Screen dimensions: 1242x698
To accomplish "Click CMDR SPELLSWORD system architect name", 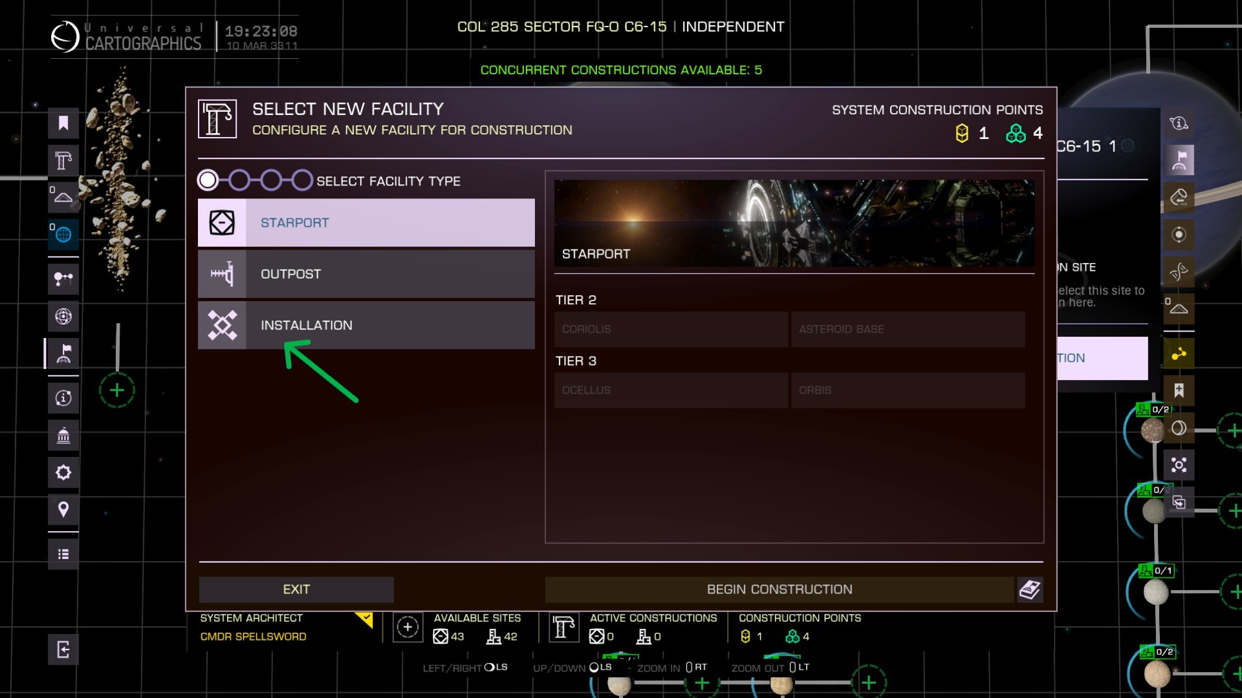I will pos(253,637).
